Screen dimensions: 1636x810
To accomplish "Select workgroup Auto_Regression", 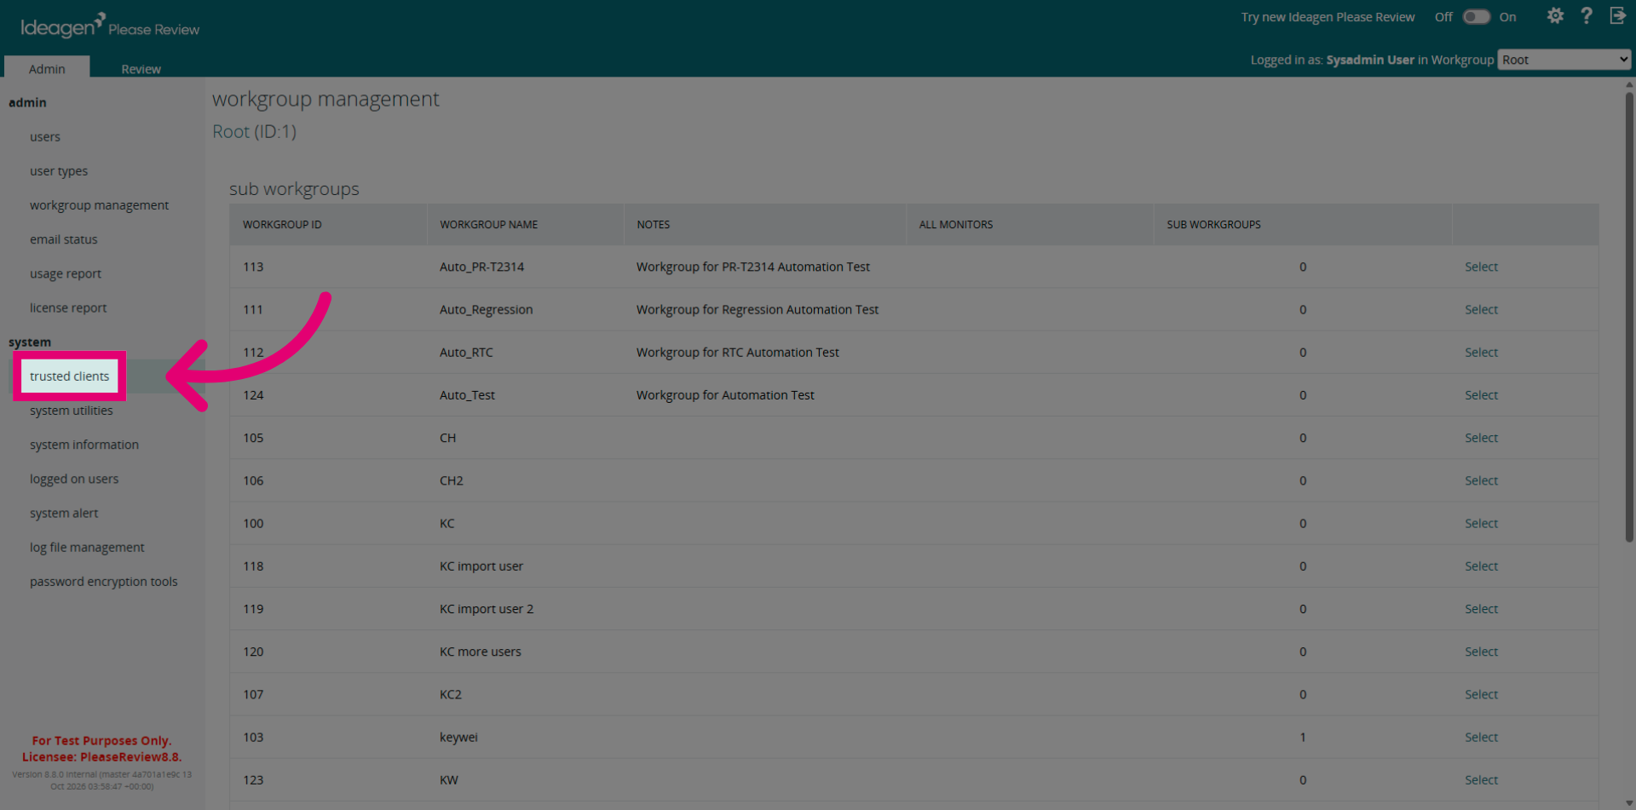I will pyautogui.click(x=1481, y=309).
